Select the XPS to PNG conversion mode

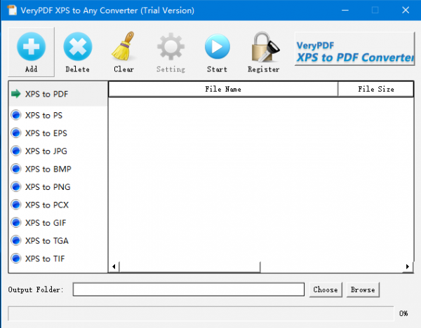tap(58, 187)
